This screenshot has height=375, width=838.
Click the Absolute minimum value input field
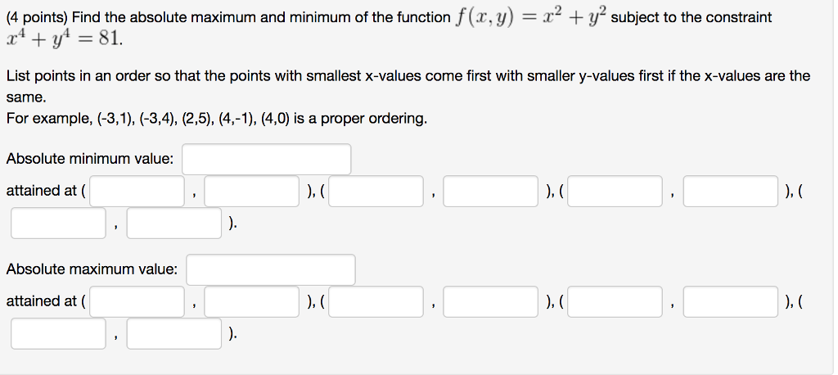(266, 159)
